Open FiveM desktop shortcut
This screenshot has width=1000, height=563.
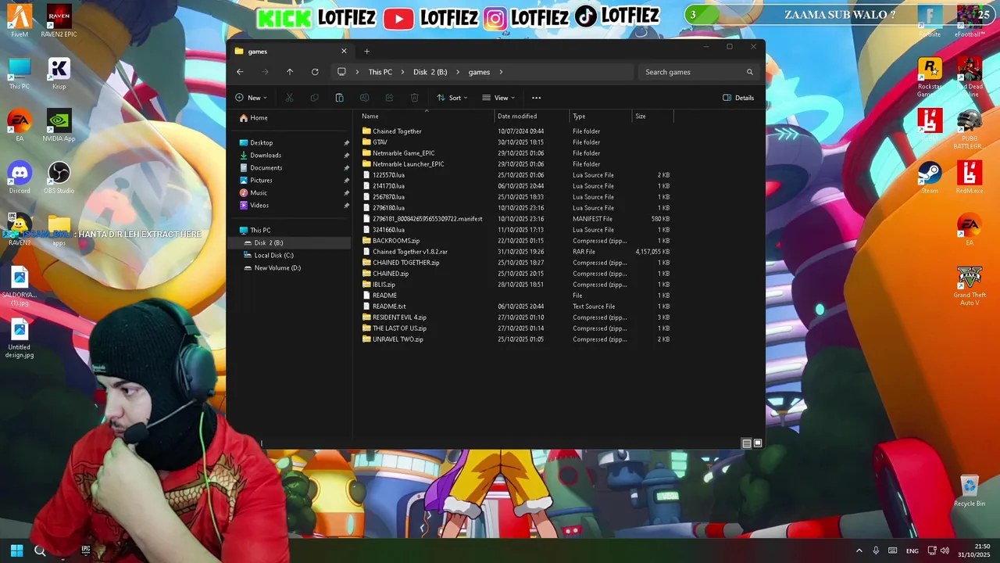click(20, 20)
